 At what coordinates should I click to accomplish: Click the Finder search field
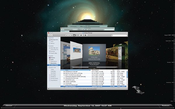click(119, 35)
